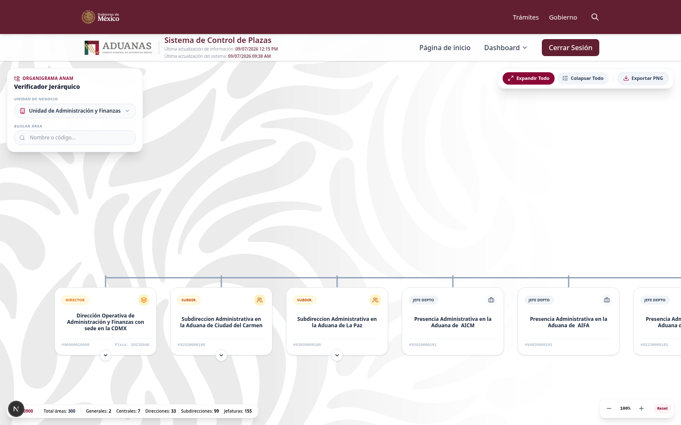681x425 pixels.
Task: Open the Dashboard dropdown menu
Action: tap(506, 48)
